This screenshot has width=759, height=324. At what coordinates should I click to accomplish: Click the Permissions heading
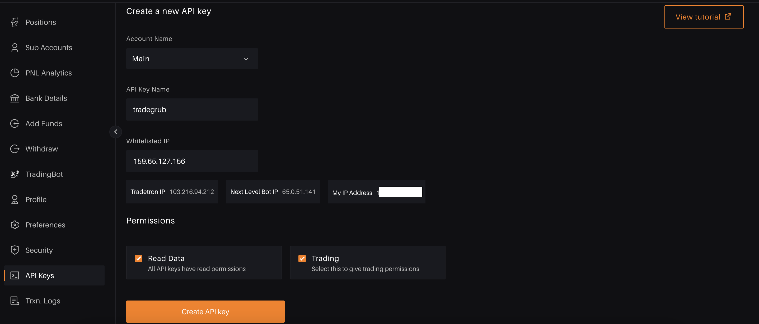pos(150,220)
